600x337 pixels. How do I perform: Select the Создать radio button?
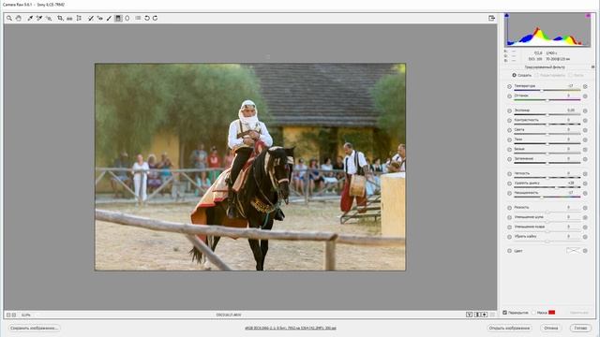(x=515, y=75)
